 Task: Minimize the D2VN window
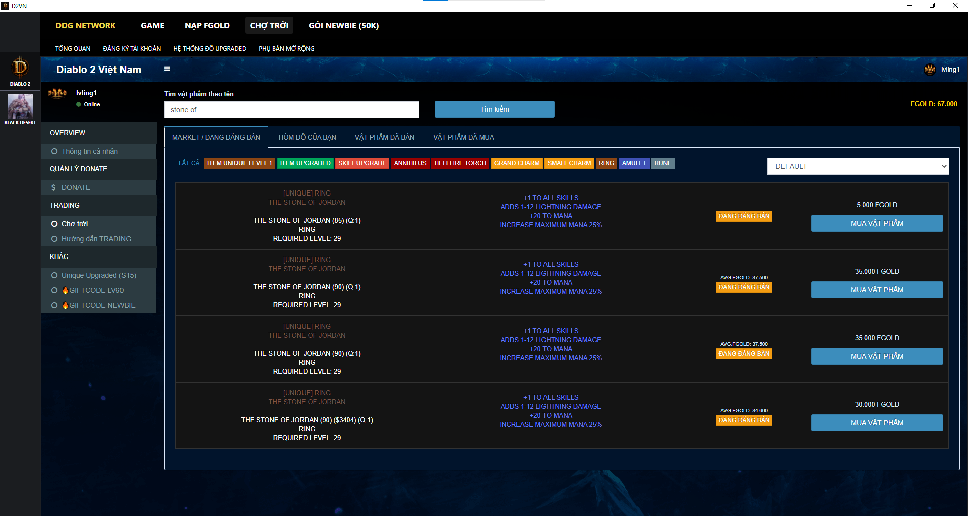click(910, 6)
